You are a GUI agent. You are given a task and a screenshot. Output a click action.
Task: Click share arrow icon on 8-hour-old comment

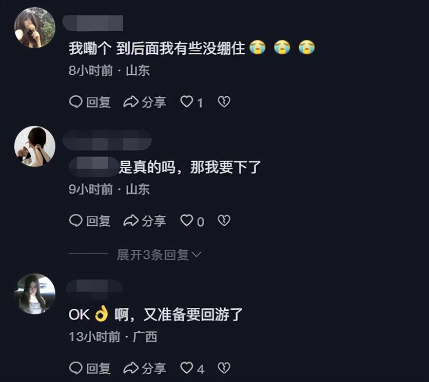pyautogui.click(x=131, y=102)
